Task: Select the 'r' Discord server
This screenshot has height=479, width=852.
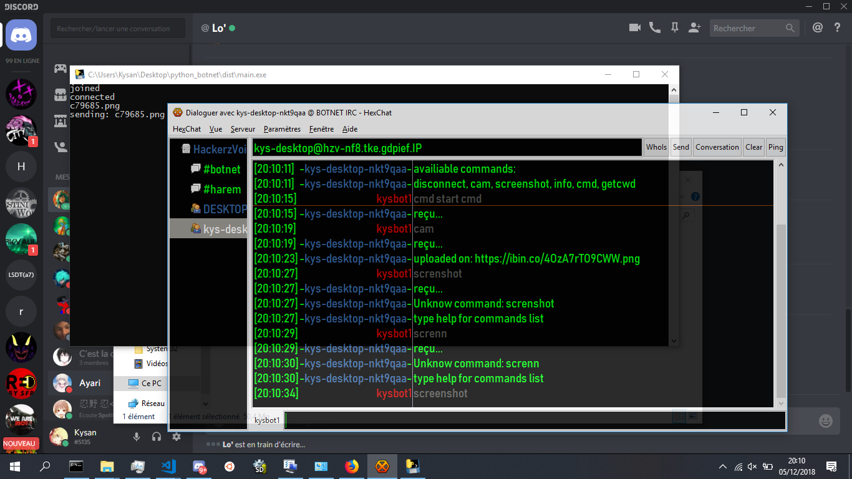Action: click(x=21, y=312)
